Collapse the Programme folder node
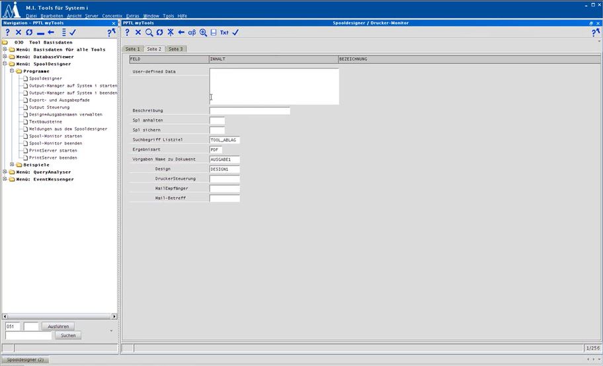 (11, 71)
